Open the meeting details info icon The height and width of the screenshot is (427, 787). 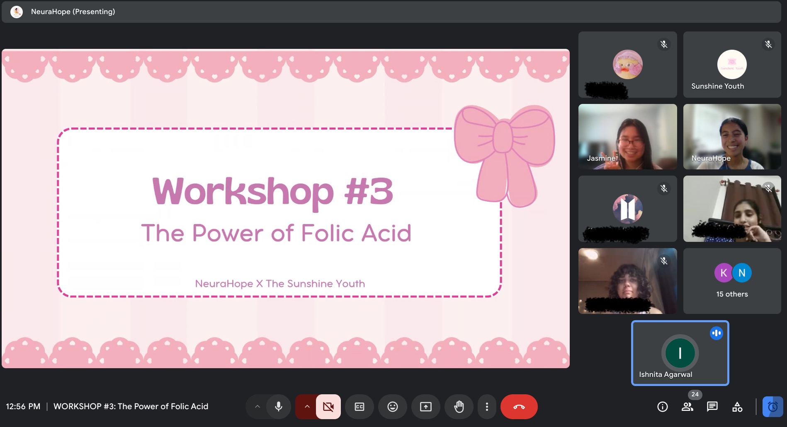click(662, 407)
